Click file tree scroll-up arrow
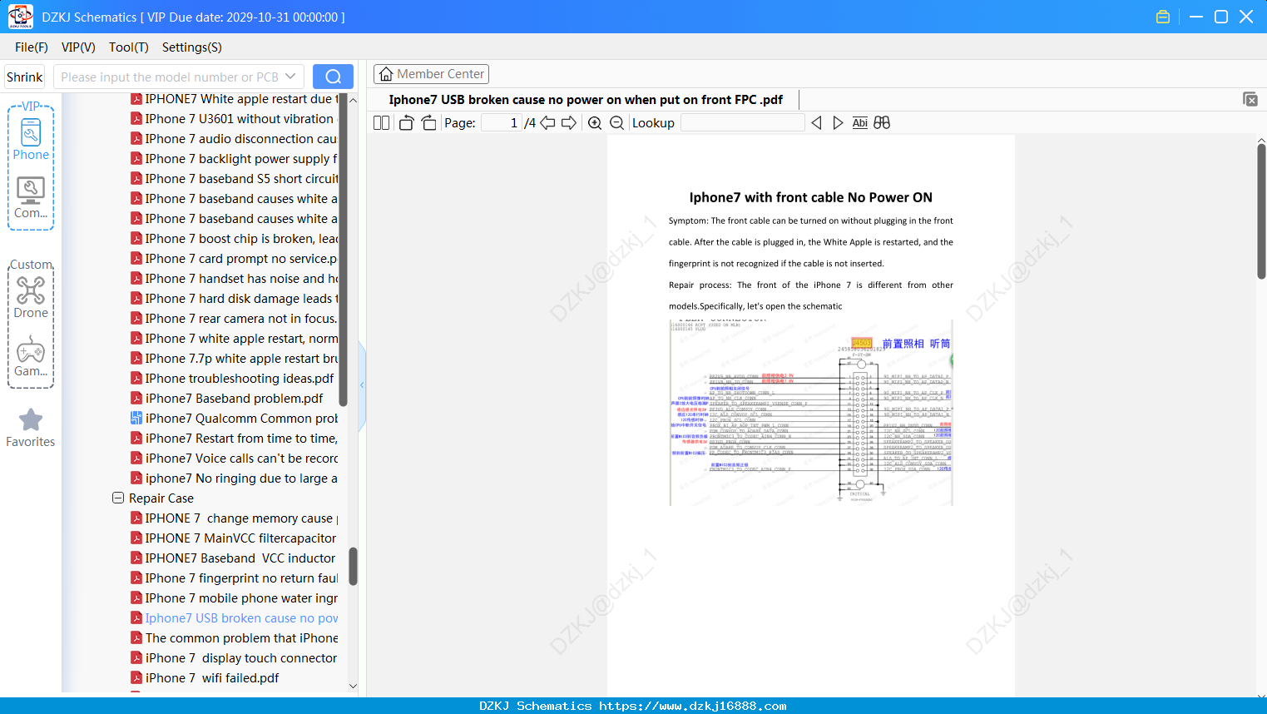Viewport: 1267px width, 714px height. pyautogui.click(x=353, y=100)
